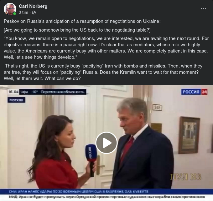
Task: Click the room number 245 plate
Action: pyautogui.click(x=157, y=108)
